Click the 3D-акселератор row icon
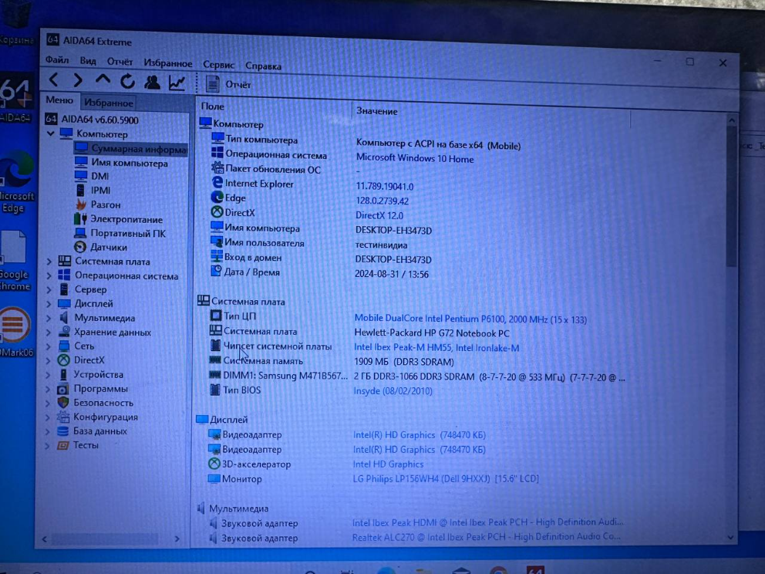 [x=214, y=464]
